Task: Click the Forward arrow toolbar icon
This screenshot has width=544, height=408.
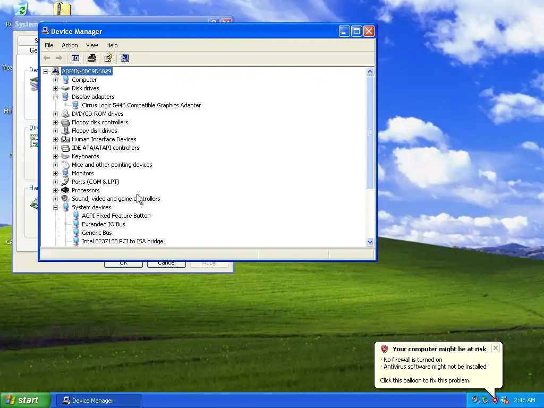Action: point(59,58)
